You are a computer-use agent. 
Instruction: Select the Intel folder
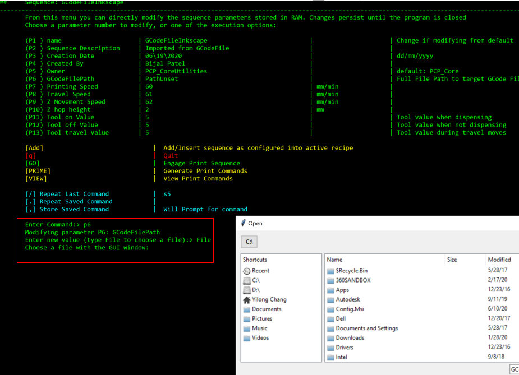341,357
